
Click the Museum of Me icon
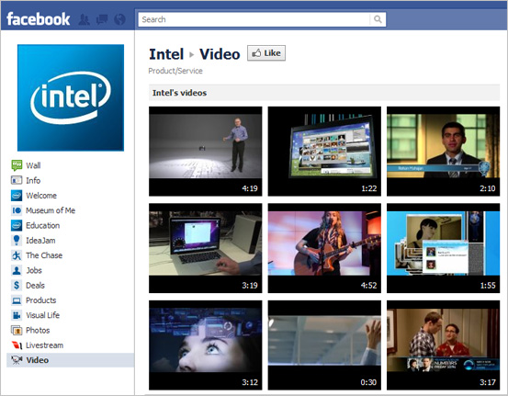(17, 210)
